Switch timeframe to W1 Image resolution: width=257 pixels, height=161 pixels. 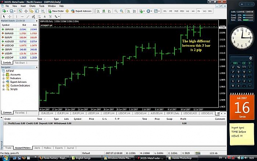coord(204,11)
